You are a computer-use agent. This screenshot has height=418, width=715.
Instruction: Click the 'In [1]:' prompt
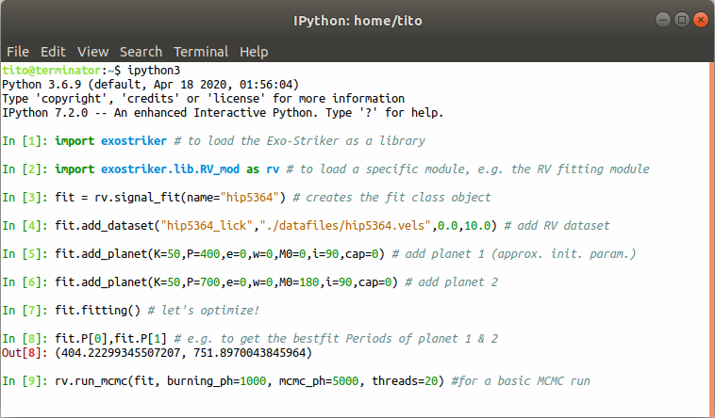point(25,141)
